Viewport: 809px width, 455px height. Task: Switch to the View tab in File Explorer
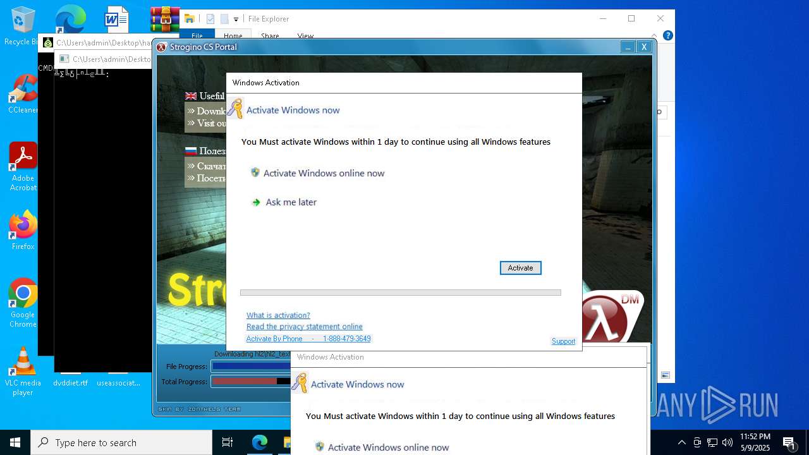point(305,35)
